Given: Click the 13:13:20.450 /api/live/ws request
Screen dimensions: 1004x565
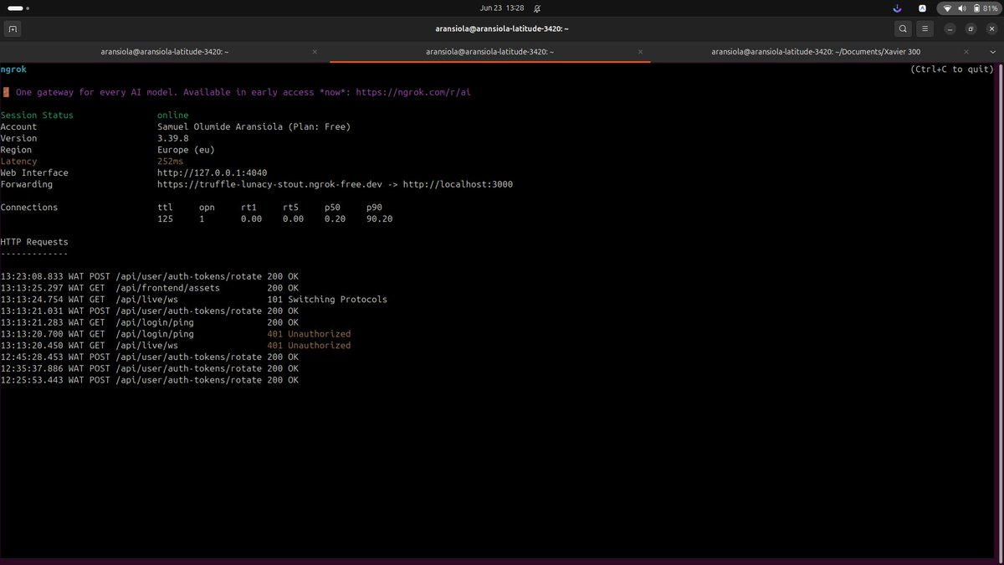Looking at the screenshot, I should 176,346.
